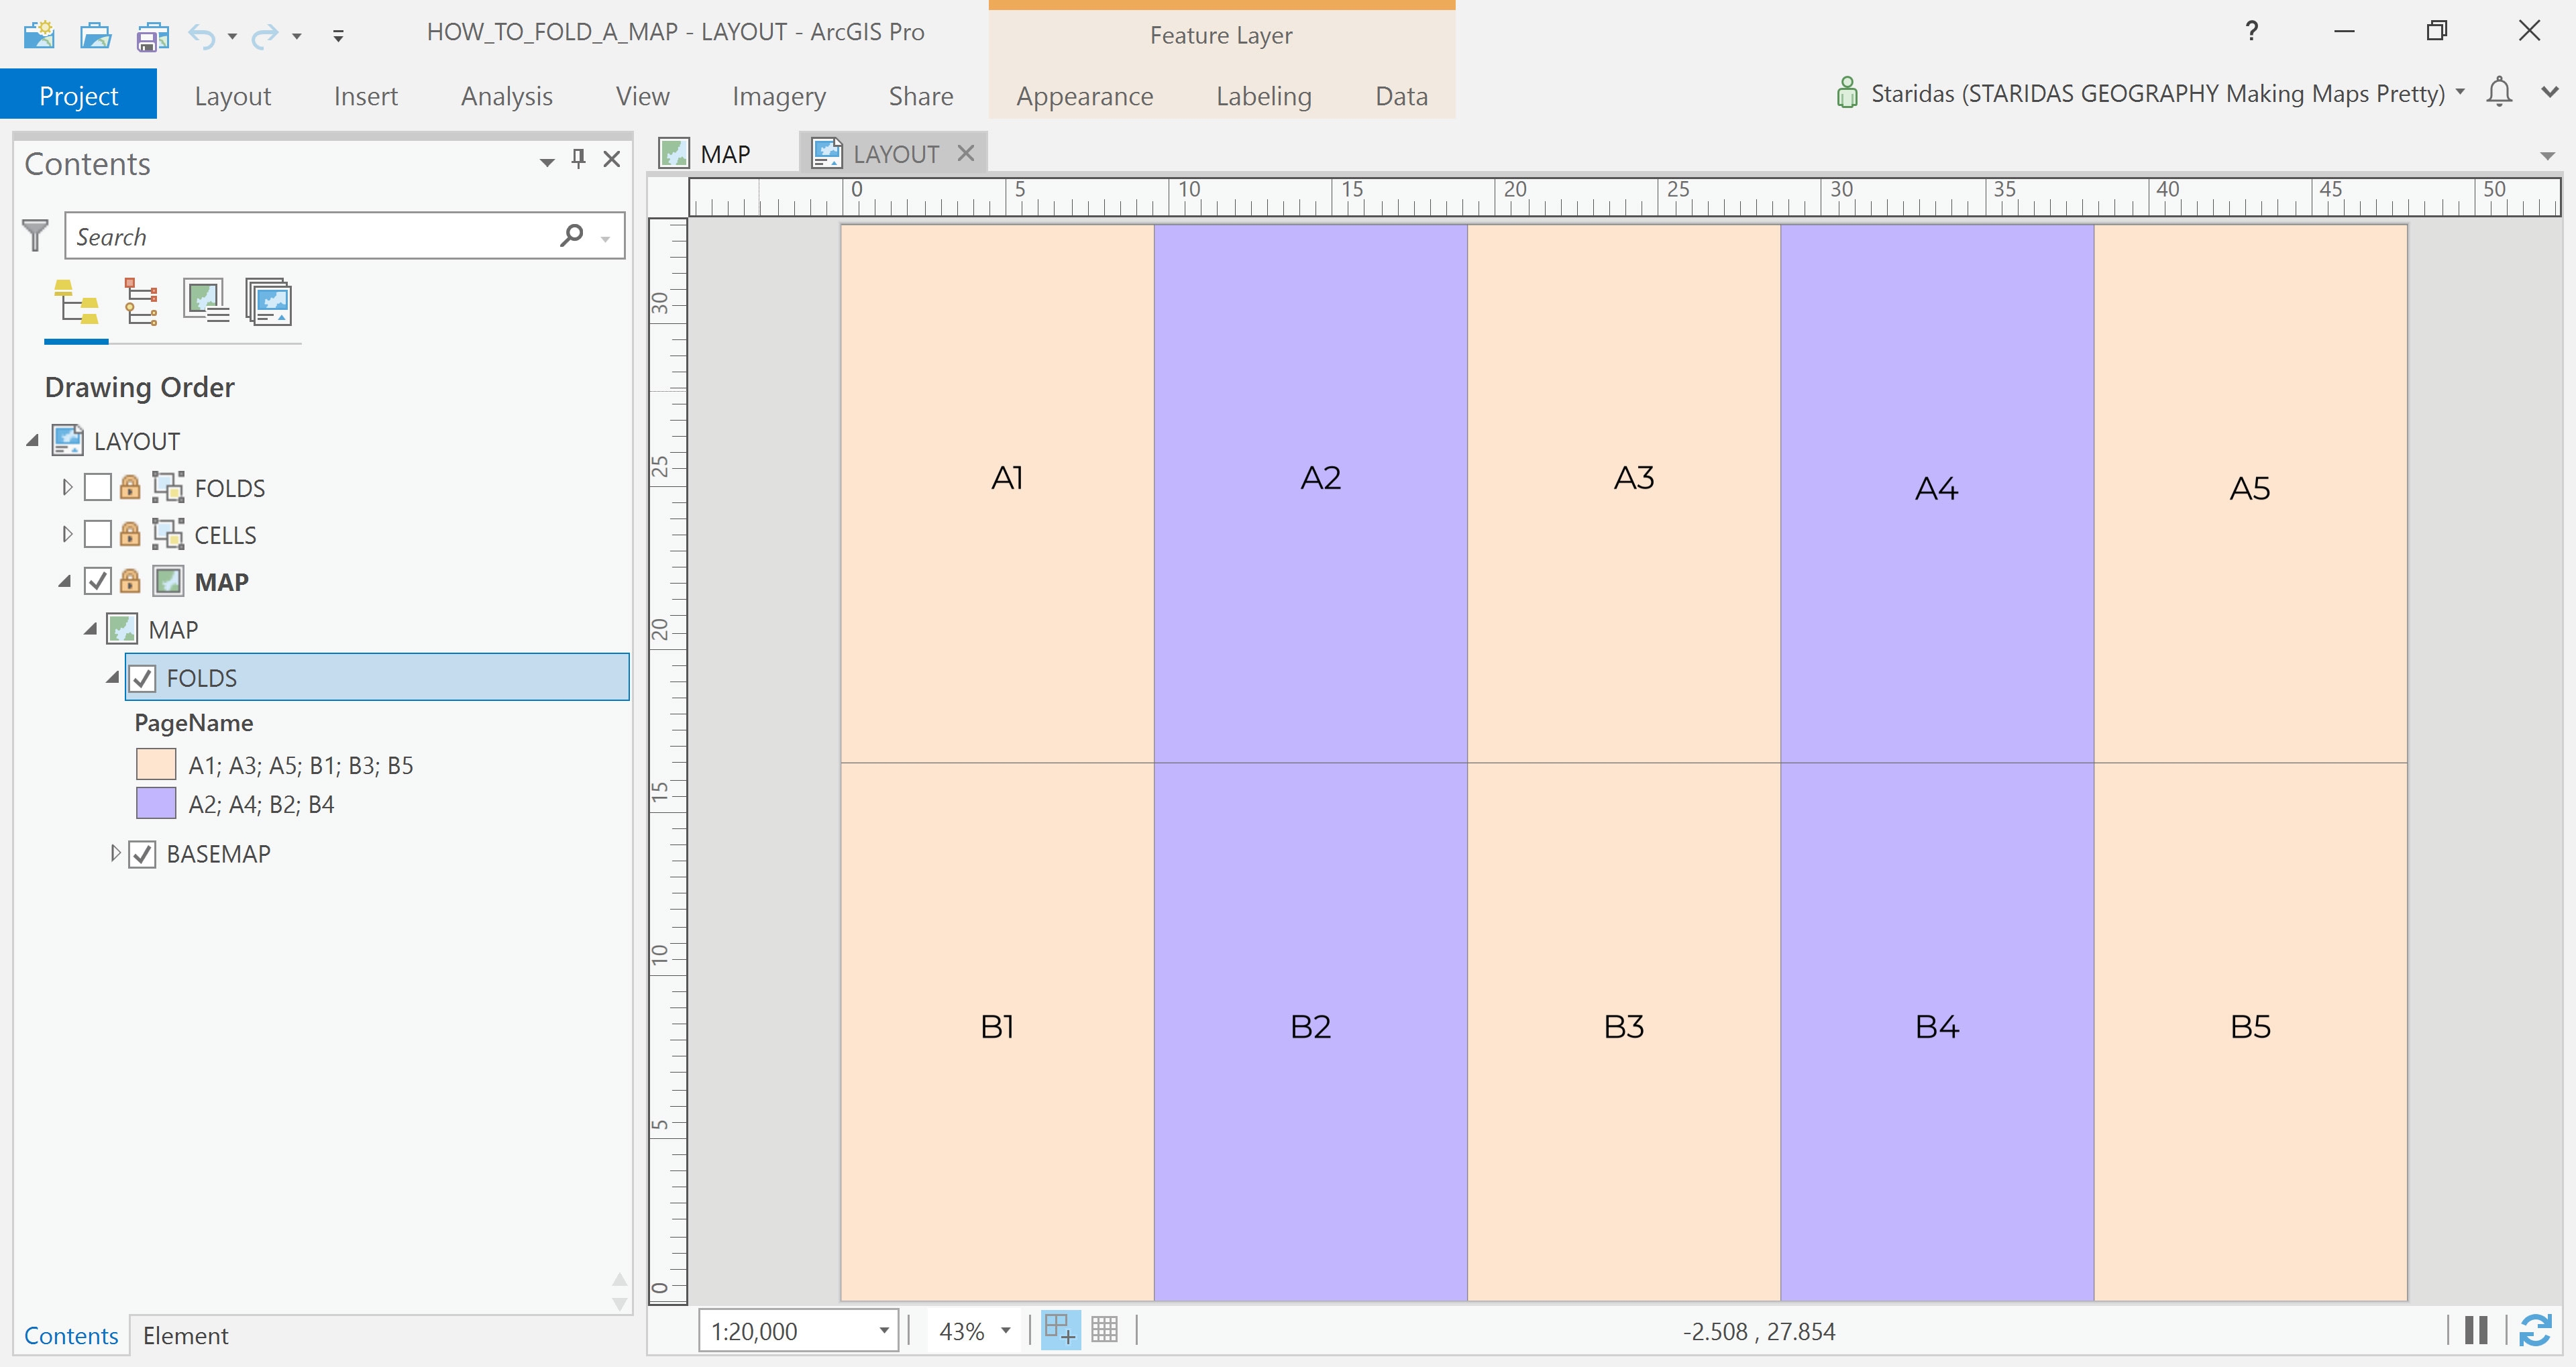This screenshot has height=1367, width=2576.
Task: Switch to the Element pane tab
Action: (x=185, y=1336)
